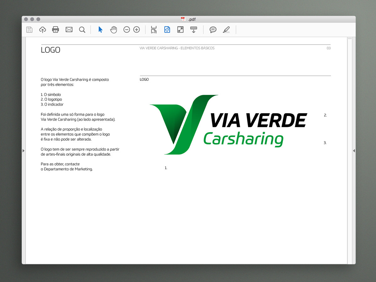The width and height of the screenshot is (376, 282).
Task: Select the highlight text pen tool
Action: pyautogui.click(x=226, y=30)
